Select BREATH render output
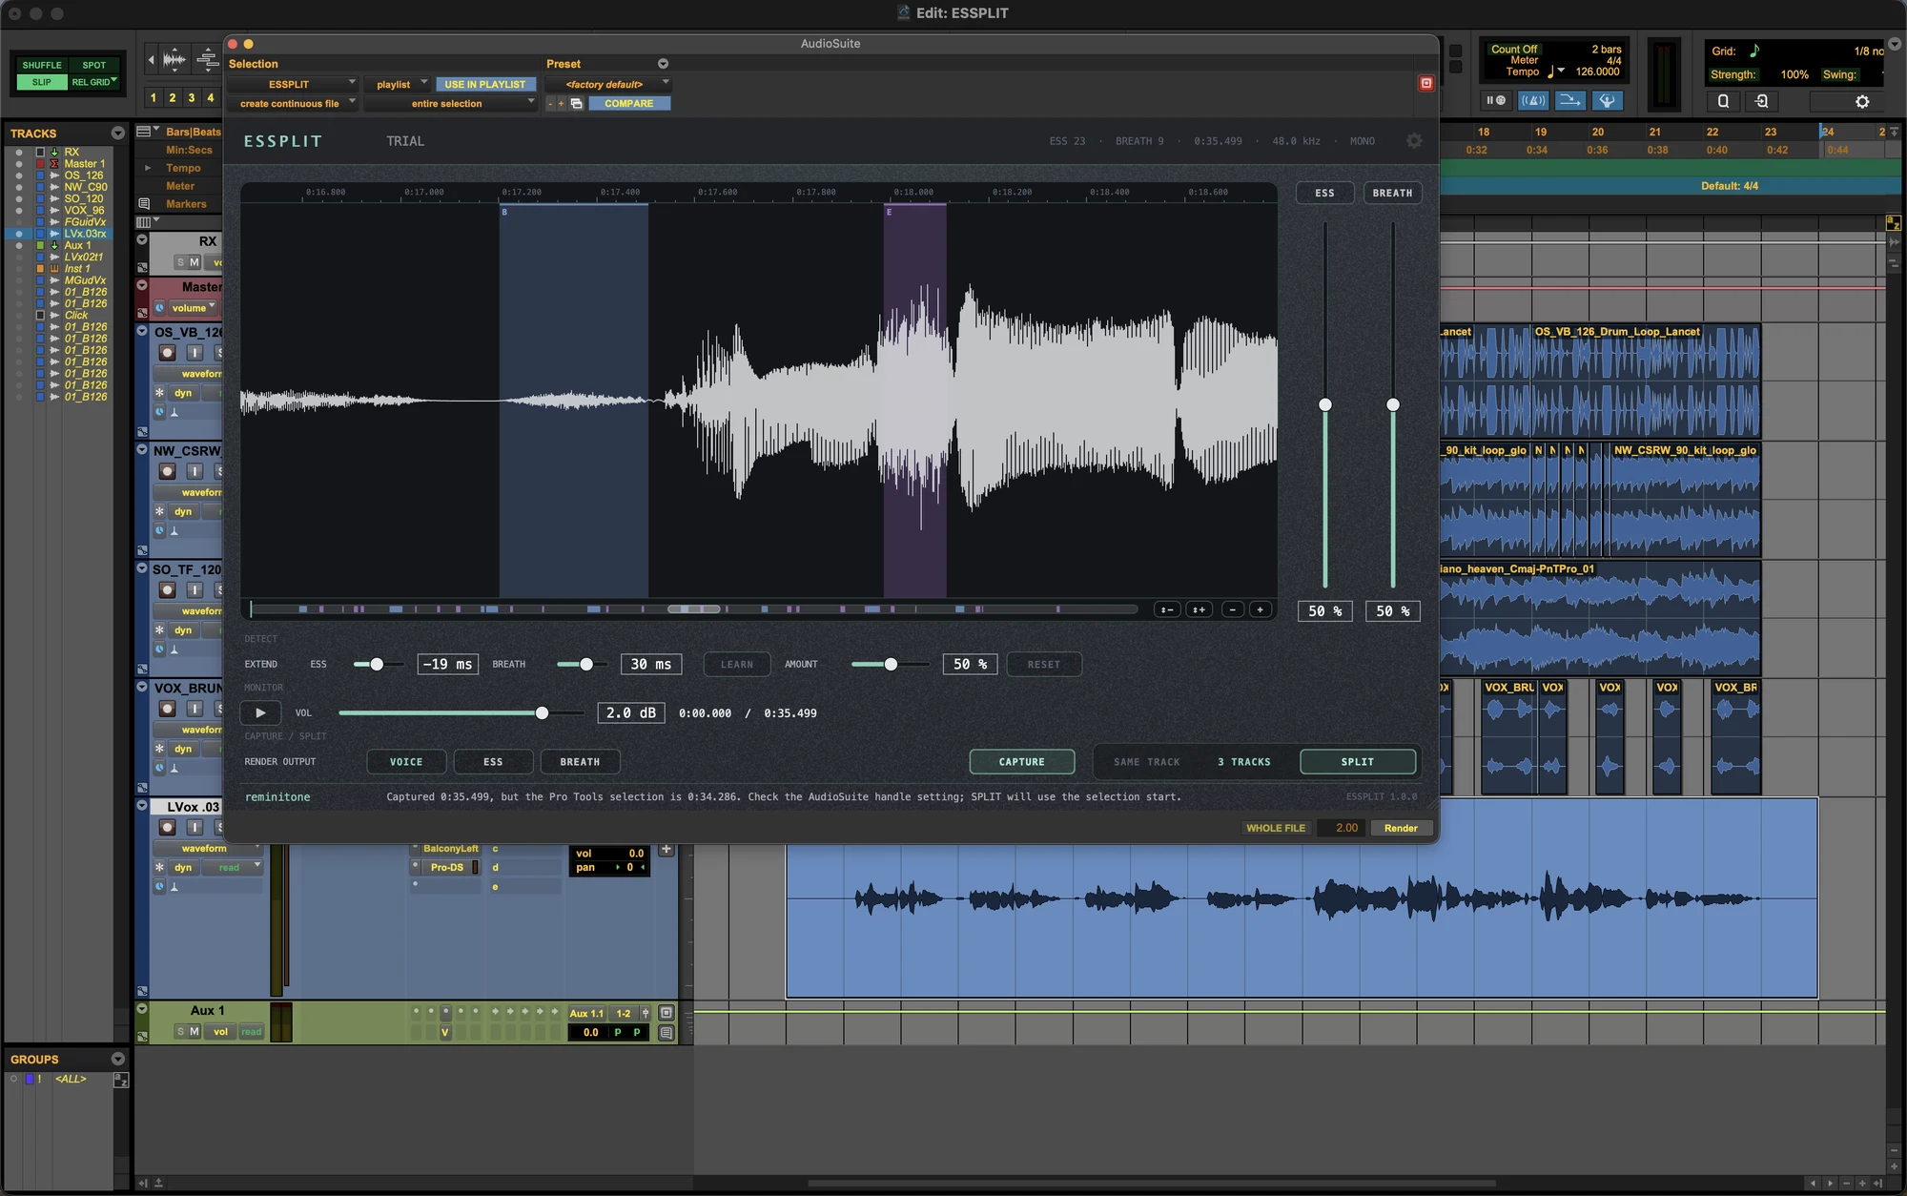Viewport: 1907px width, 1196px height. pyautogui.click(x=580, y=762)
